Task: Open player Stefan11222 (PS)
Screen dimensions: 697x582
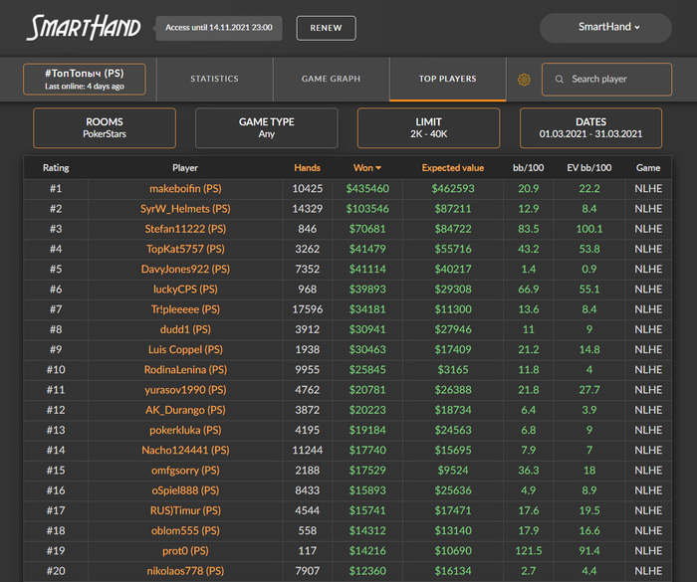Action: 185,229
